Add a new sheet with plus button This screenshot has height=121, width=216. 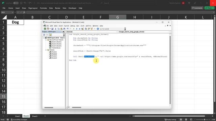click(x=45, y=116)
